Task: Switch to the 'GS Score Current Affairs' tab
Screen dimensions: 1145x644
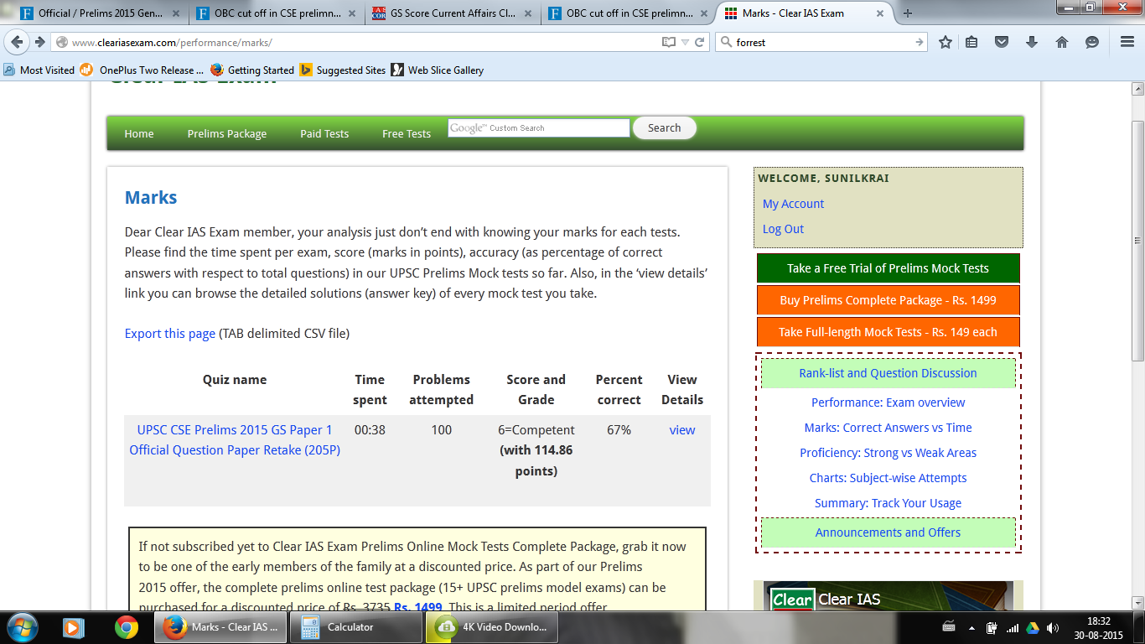Action: point(453,13)
